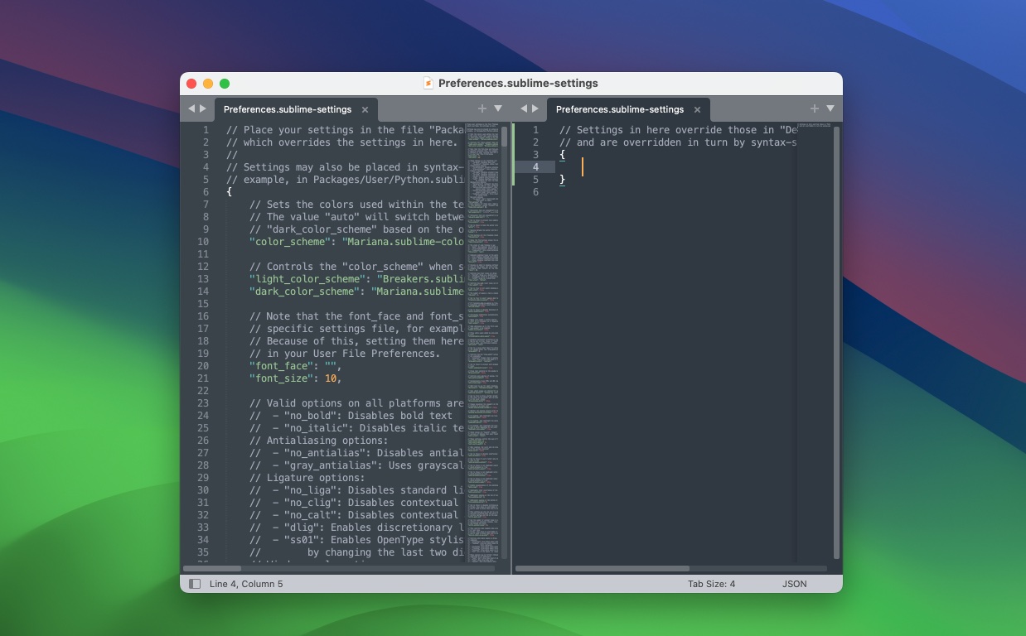Screen dimensions: 1026x636
Task: Toggle the panel switcher icon in the status bar
Action: point(195,584)
